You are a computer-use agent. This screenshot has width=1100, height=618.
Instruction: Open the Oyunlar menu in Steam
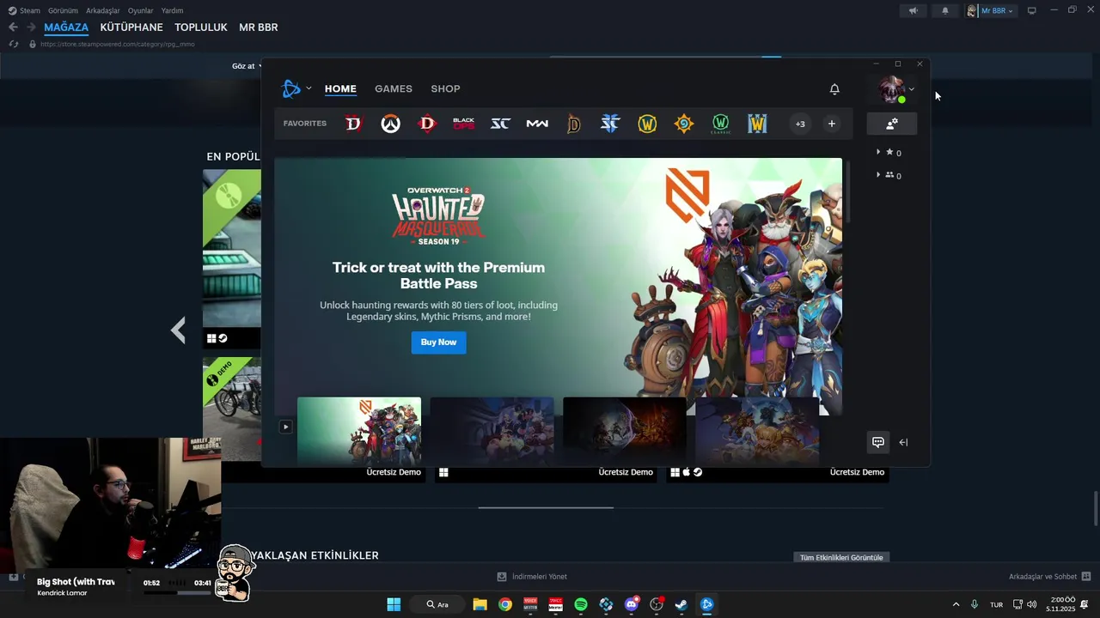coord(141,10)
